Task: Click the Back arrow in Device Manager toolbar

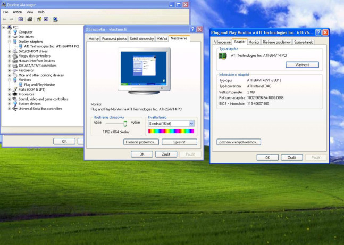Action: point(5,19)
